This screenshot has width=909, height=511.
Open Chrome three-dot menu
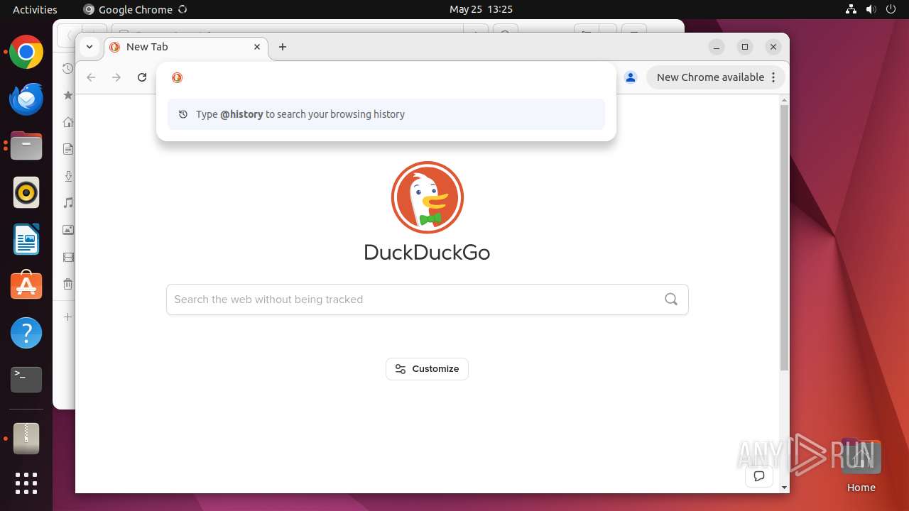tap(773, 77)
